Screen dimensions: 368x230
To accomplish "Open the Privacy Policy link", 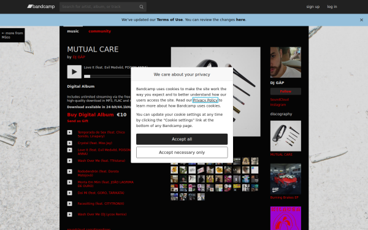I will click(205, 100).
